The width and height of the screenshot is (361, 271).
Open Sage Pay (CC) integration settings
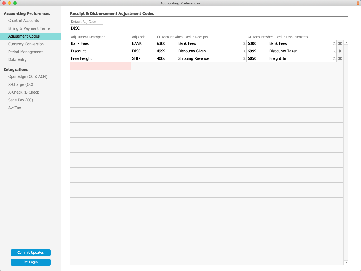click(x=21, y=100)
